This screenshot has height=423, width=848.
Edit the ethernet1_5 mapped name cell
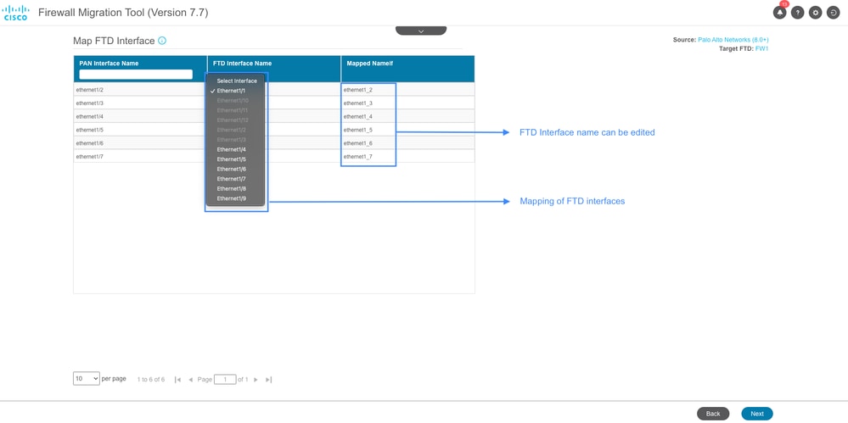(407, 130)
